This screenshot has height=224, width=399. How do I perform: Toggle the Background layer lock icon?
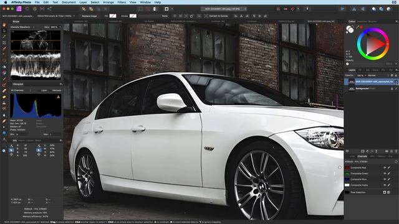pos(392,88)
